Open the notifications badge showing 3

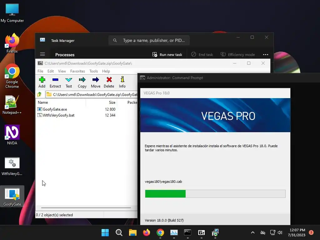tap(311, 232)
